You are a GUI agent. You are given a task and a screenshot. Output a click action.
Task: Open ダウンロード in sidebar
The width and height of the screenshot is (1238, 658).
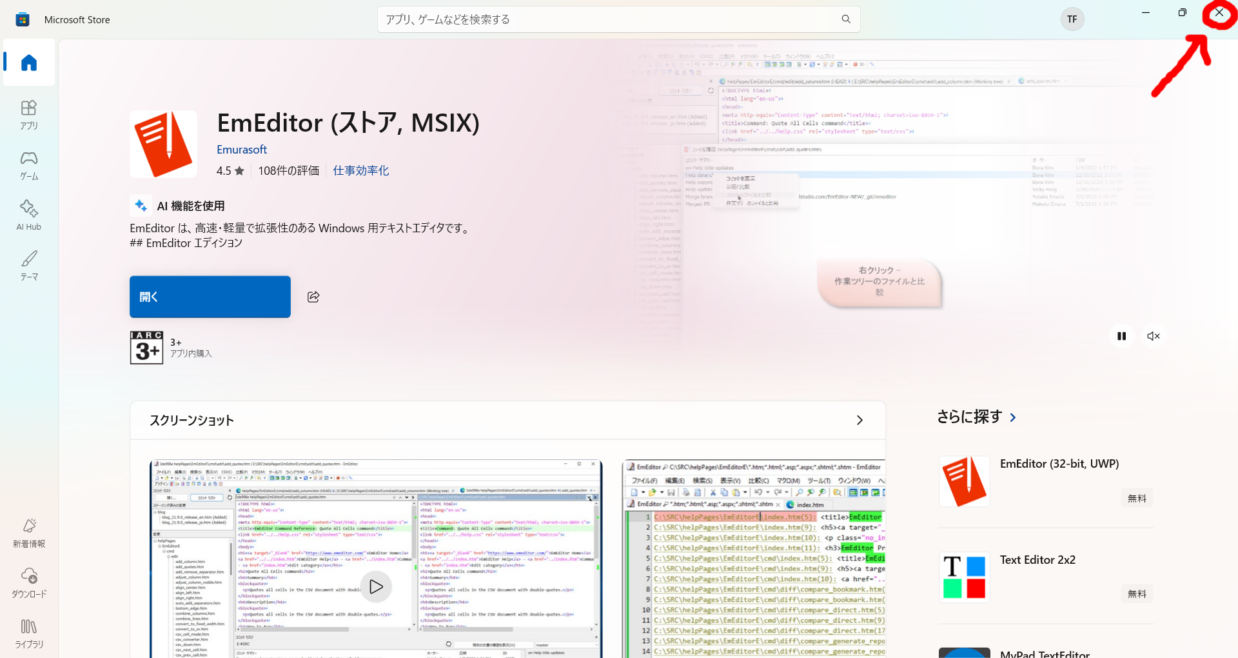pos(29,583)
